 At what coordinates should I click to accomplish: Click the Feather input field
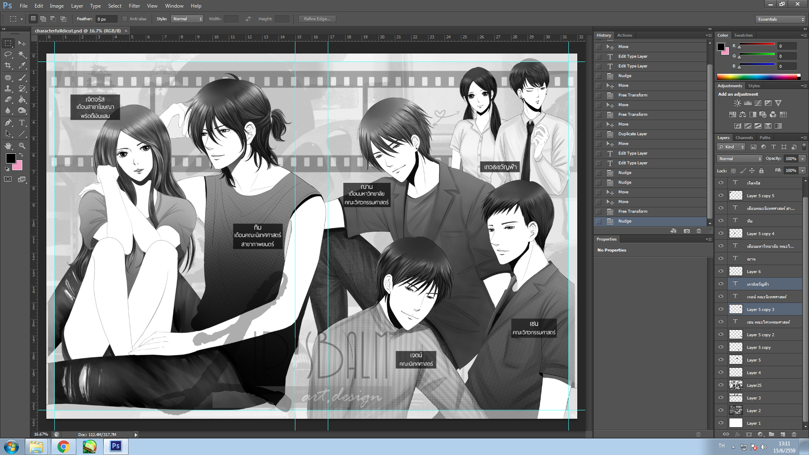[x=106, y=19]
